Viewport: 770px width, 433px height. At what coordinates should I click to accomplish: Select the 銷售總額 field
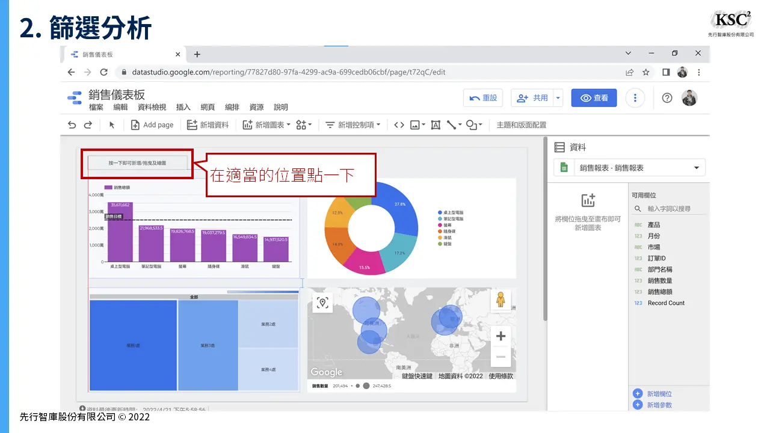coord(660,292)
